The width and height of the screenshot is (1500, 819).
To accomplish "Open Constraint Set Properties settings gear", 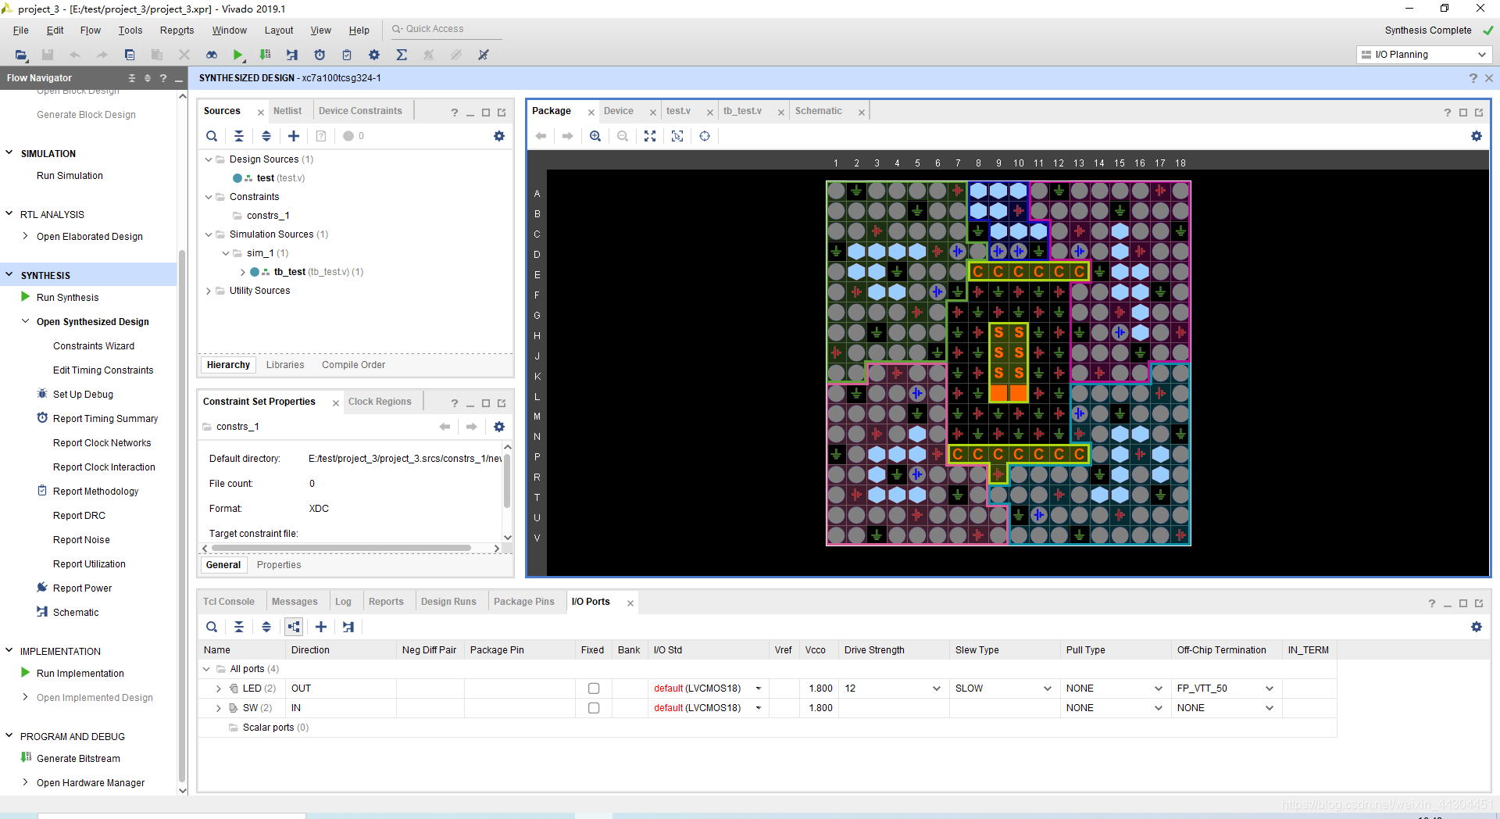I will tap(499, 427).
